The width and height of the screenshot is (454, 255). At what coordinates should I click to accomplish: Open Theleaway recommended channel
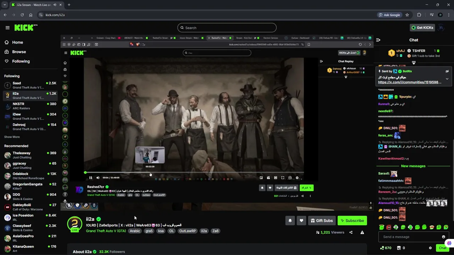30,155
